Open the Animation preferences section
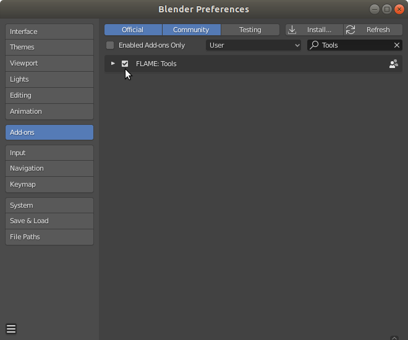 [49, 111]
